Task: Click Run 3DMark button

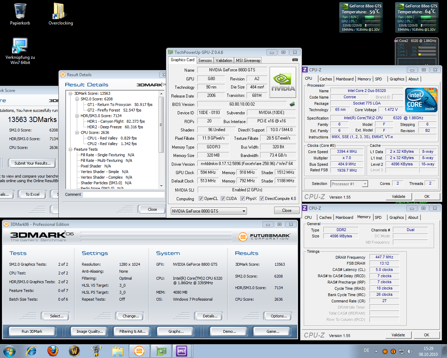Action: point(32,331)
